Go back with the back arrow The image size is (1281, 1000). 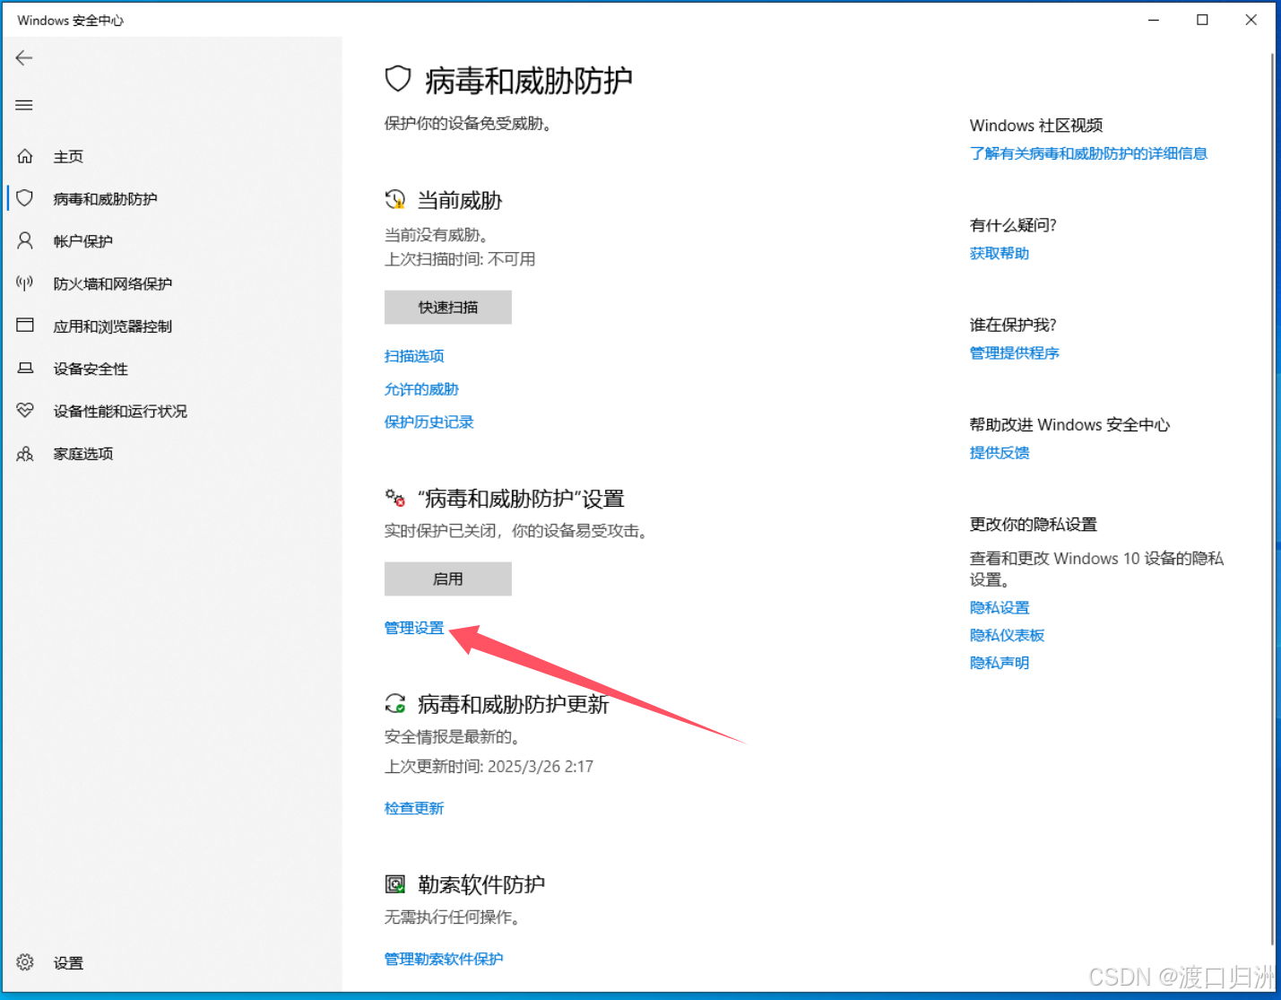click(x=24, y=58)
